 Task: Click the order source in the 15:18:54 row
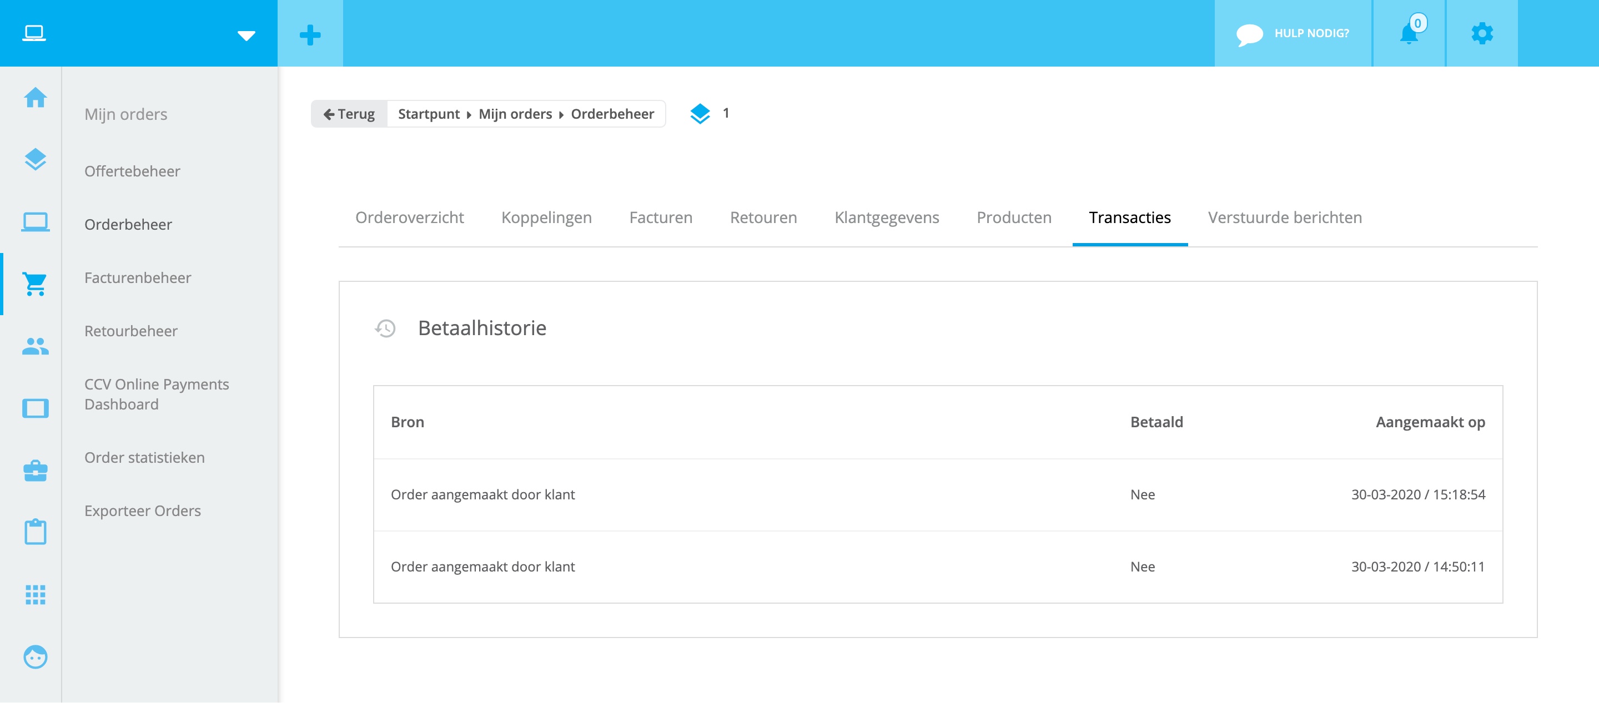point(483,495)
